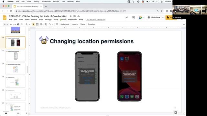Select the arrow cursor tool
The image size is (207, 116).
34,24
